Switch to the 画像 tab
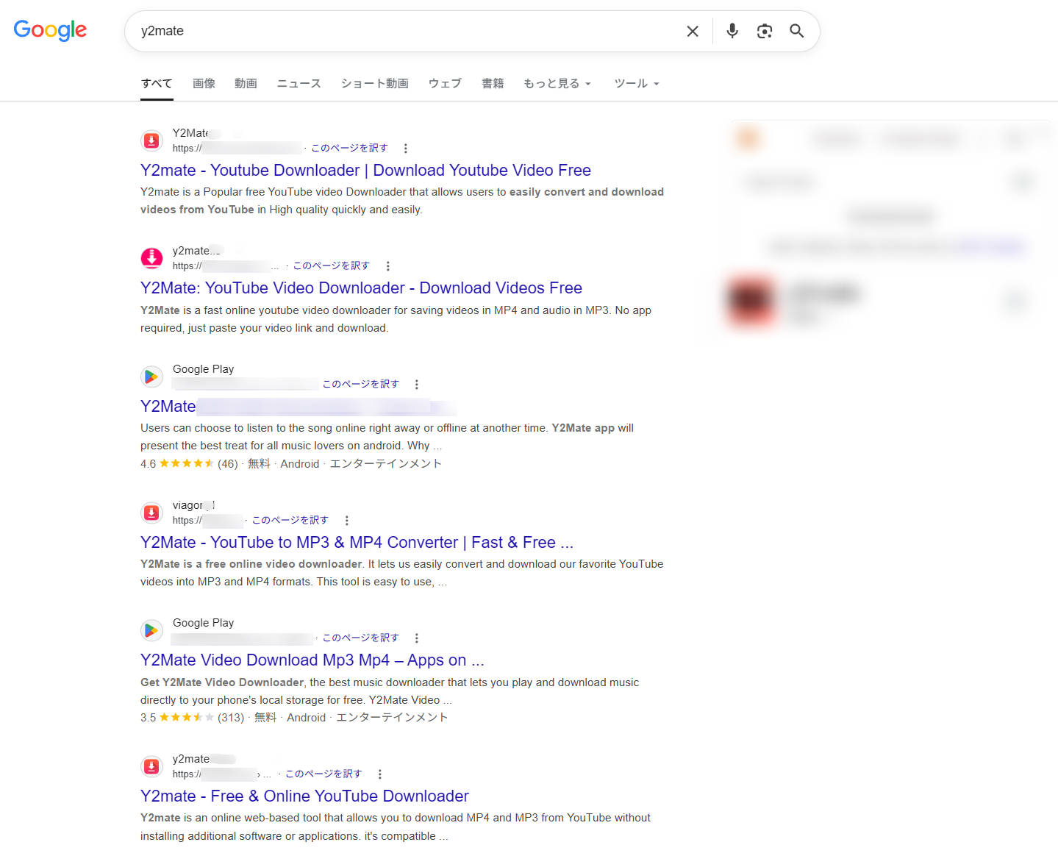This screenshot has height=856, width=1058. 204,83
